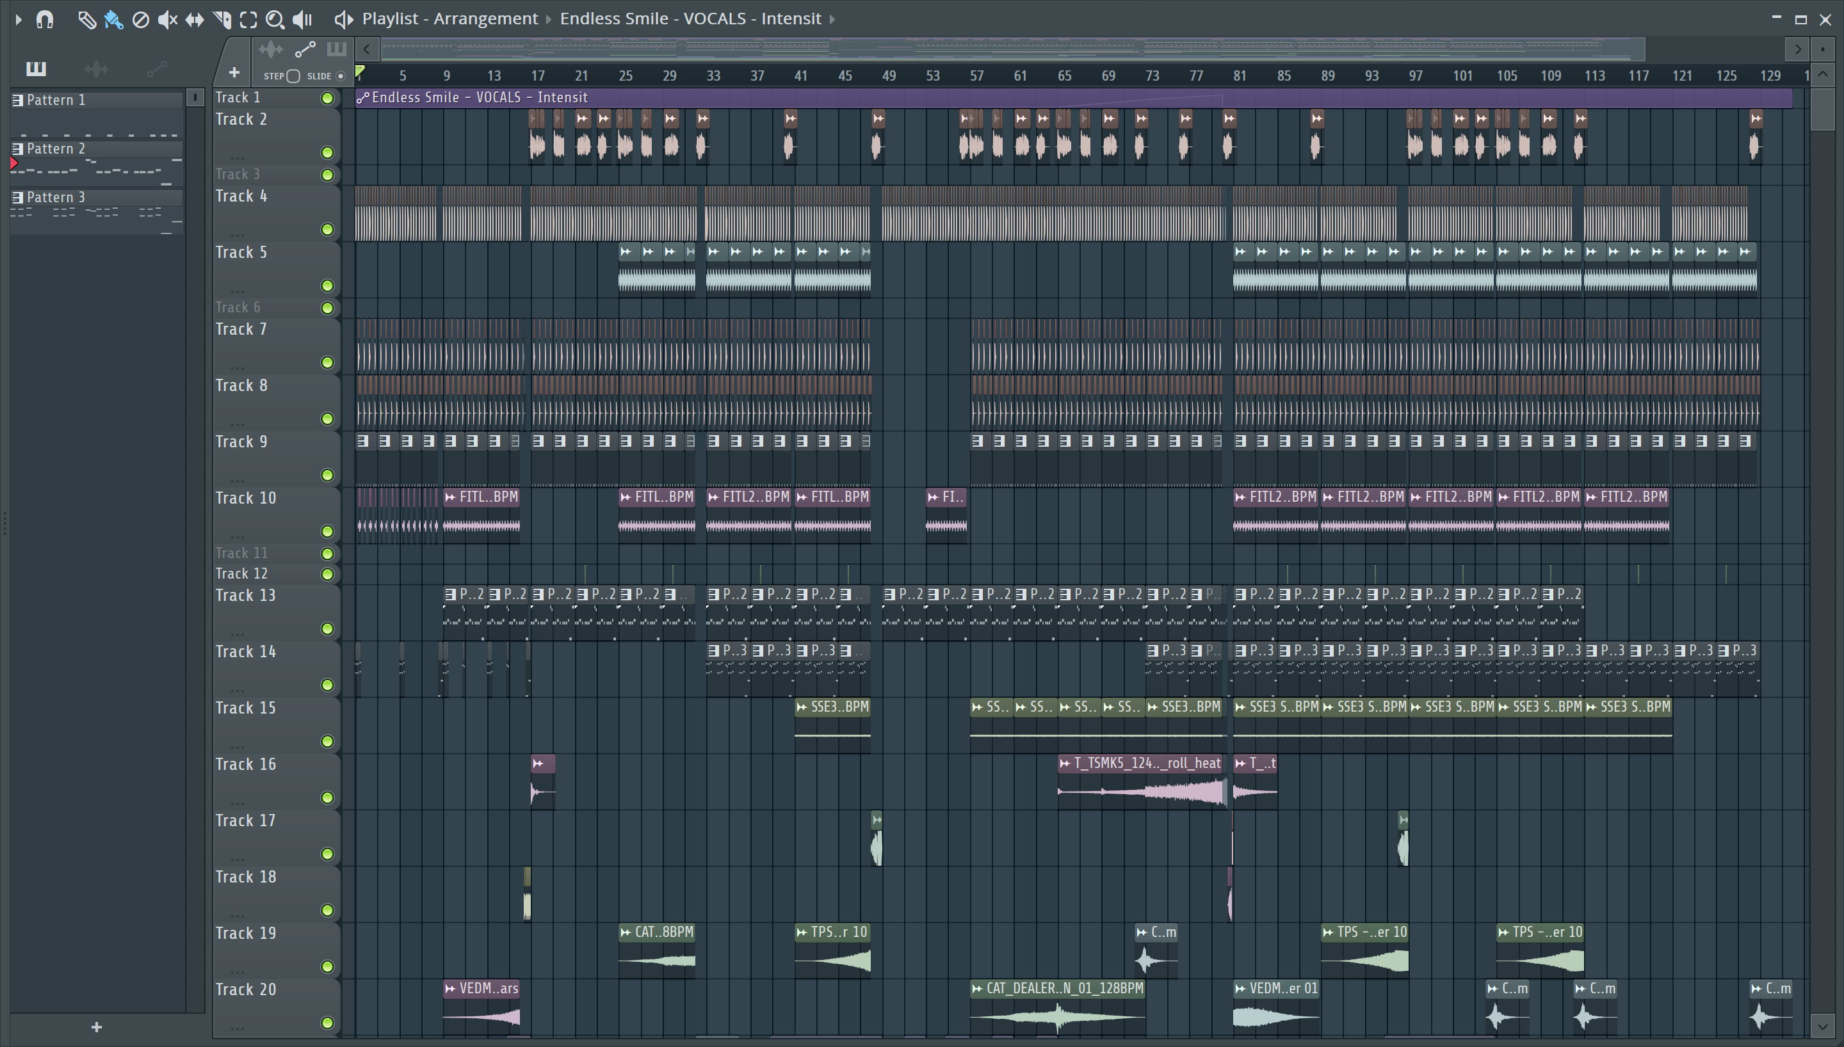Show automation clips in the picker panel
The width and height of the screenshot is (1844, 1047).
(157, 68)
